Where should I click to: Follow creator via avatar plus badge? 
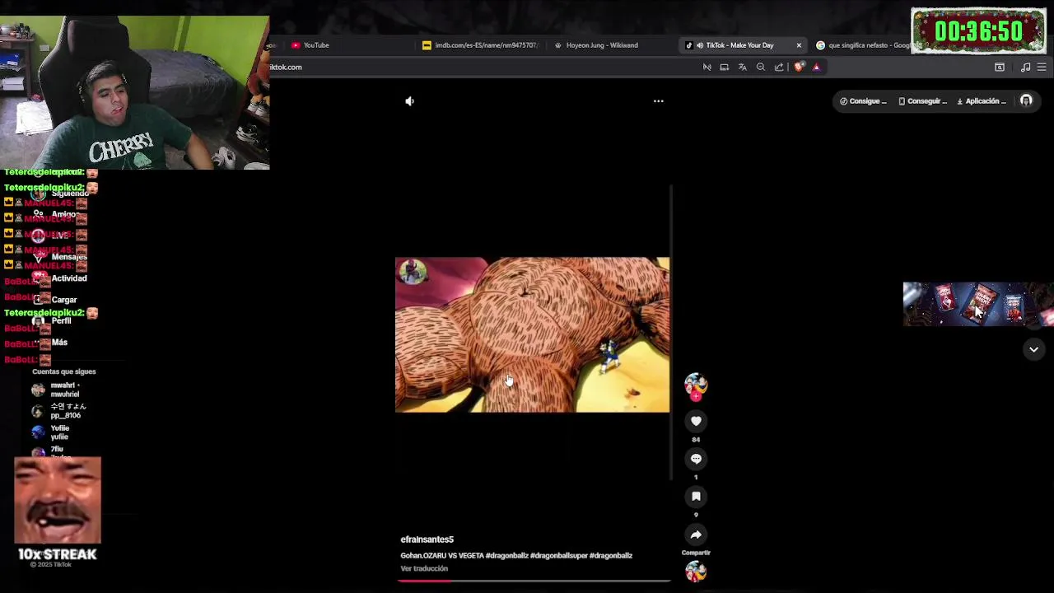pyautogui.click(x=696, y=396)
